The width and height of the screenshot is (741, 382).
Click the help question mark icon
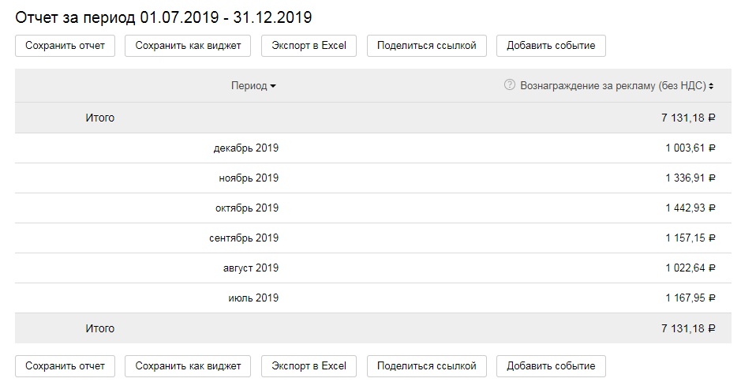click(509, 85)
